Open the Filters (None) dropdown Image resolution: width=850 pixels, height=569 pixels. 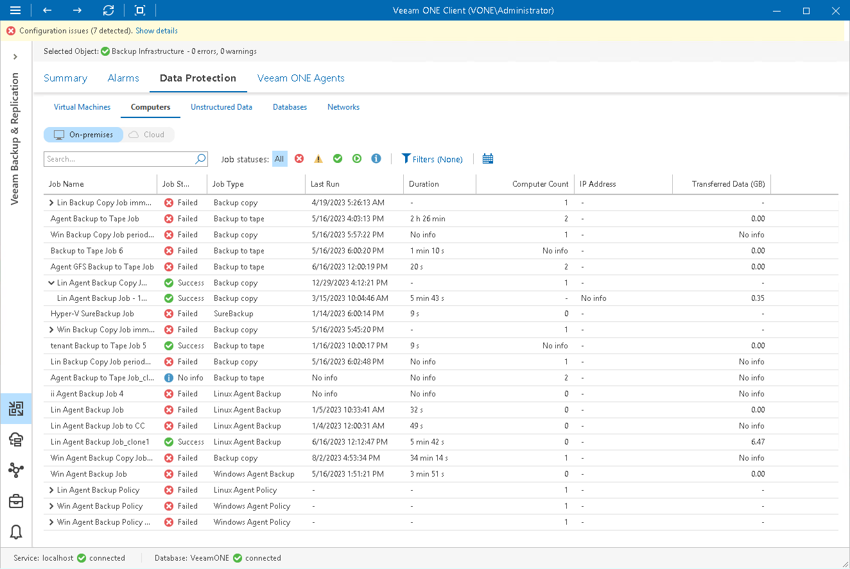coord(432,159)
